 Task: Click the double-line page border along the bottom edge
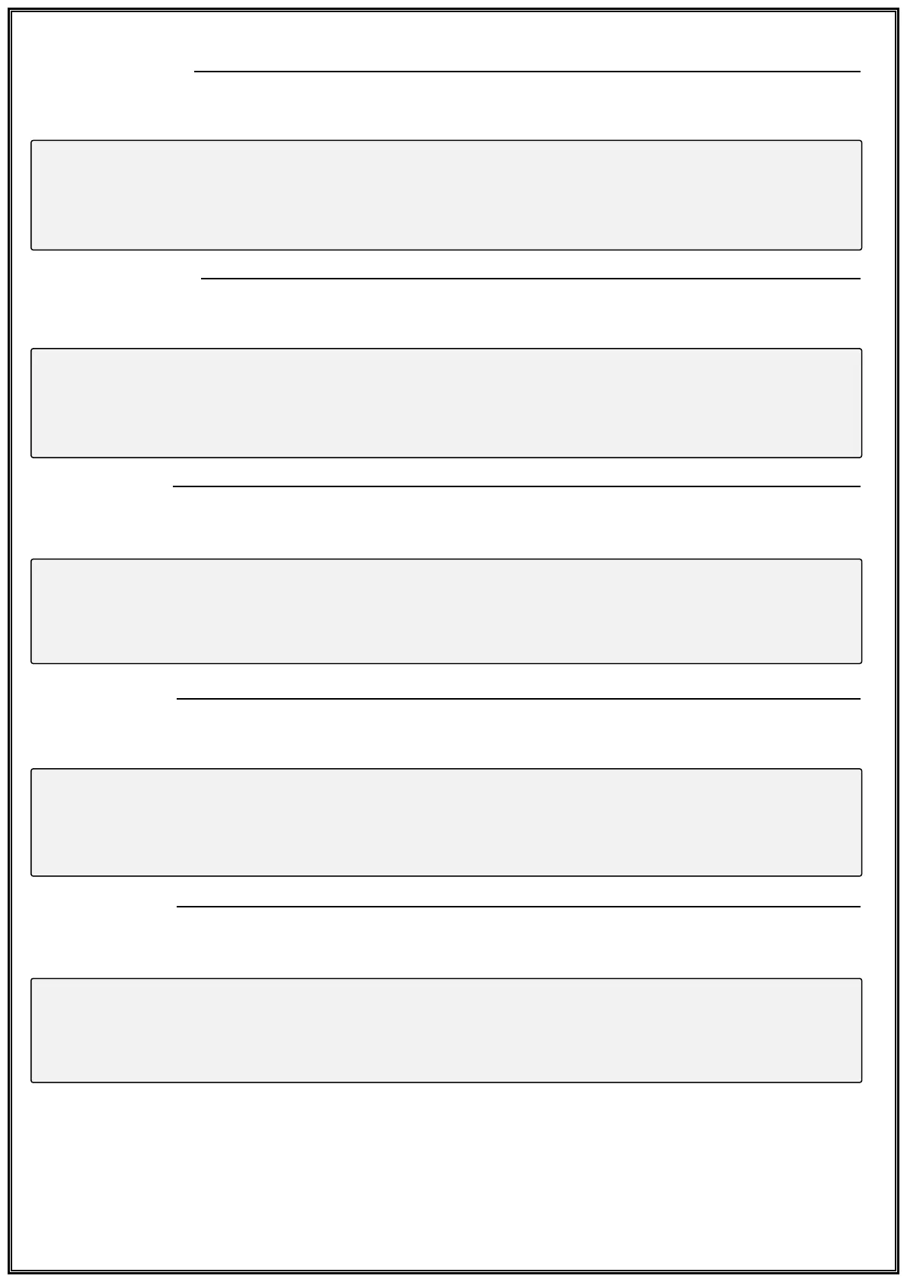(x=453, y=1271)
